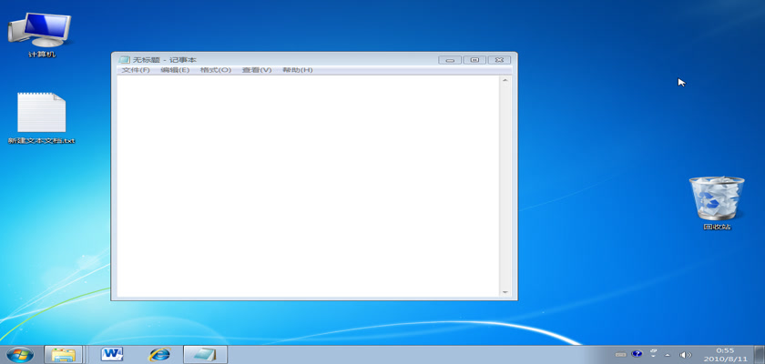
Task: Expand the 格式(O) menu
Action: tap(216, 70)
